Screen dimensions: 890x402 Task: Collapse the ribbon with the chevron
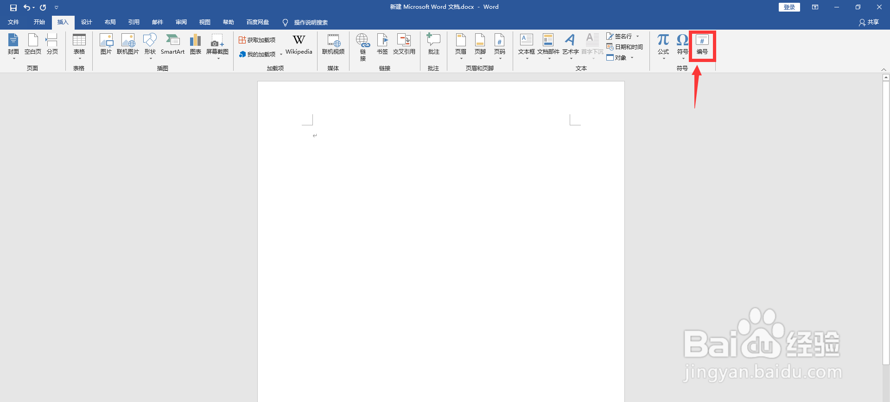point(884,69)
